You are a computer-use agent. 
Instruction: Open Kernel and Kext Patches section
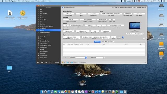click(46, 26)
